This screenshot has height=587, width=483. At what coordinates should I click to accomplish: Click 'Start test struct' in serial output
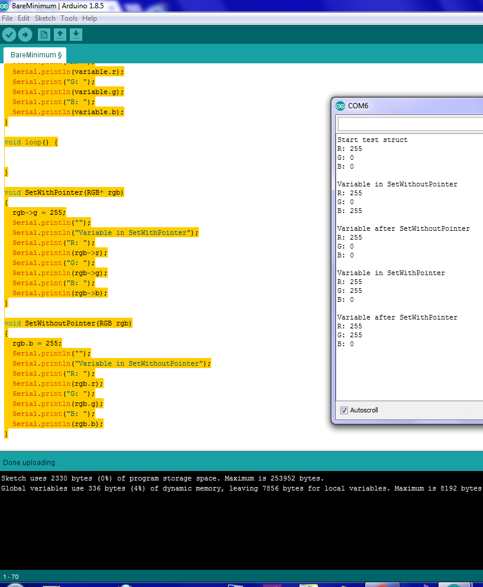[x=372, y=140]
